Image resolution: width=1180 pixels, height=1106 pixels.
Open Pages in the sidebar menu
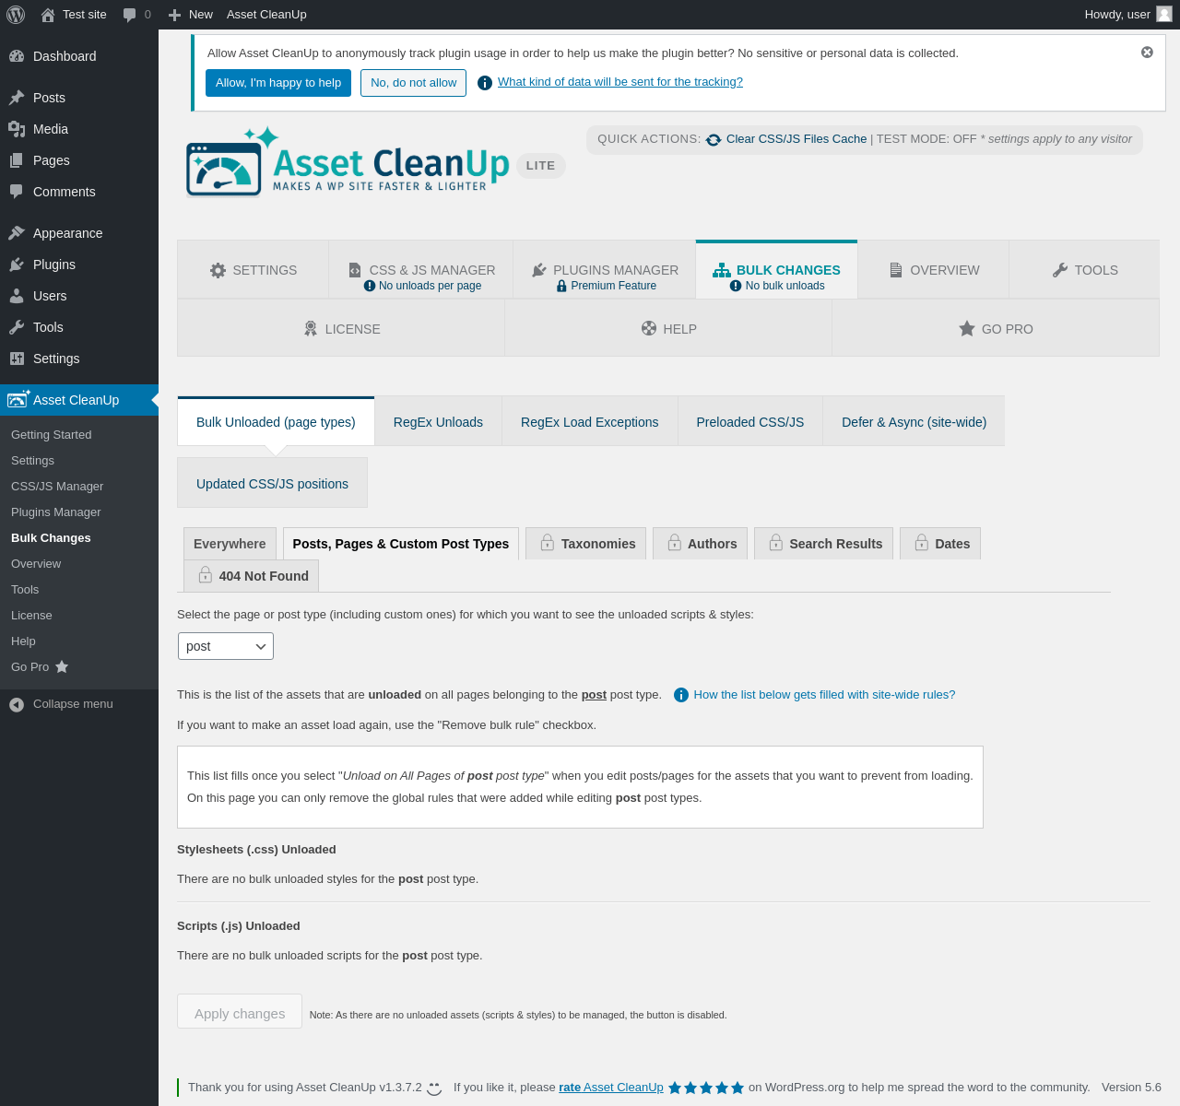coord(79,160)
